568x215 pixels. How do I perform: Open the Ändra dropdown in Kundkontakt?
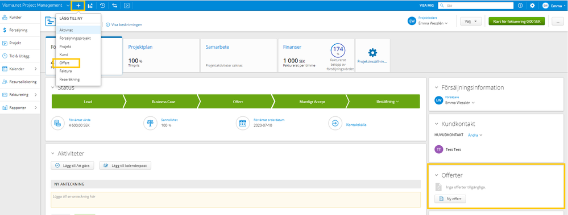(475, 135)
